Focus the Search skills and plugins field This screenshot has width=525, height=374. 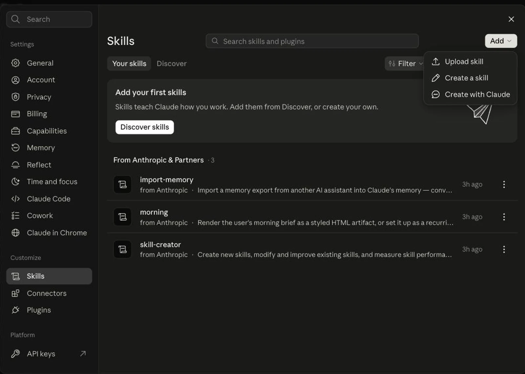[x=312, y=41]
